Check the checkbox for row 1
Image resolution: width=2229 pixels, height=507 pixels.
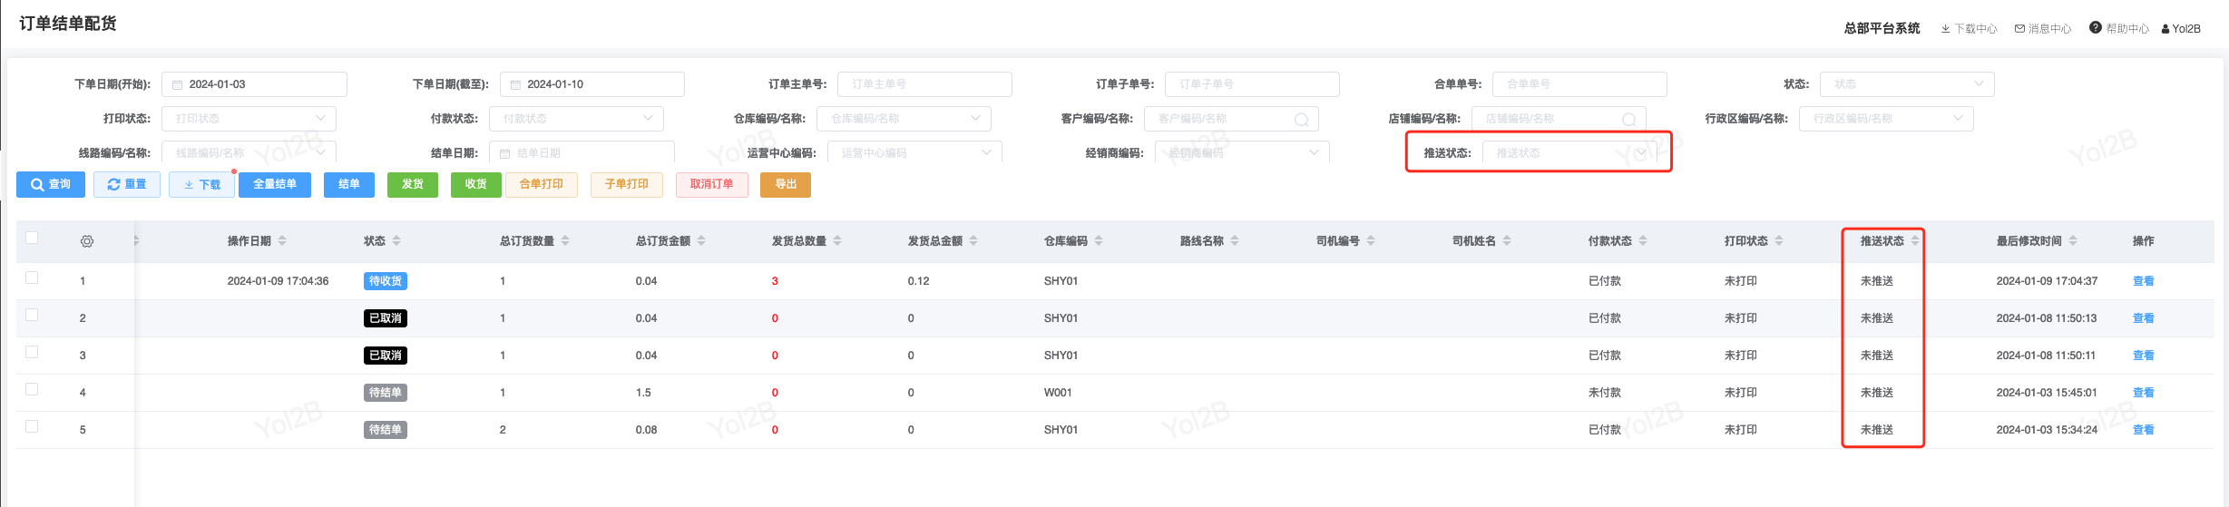click(x=32, y=278)
